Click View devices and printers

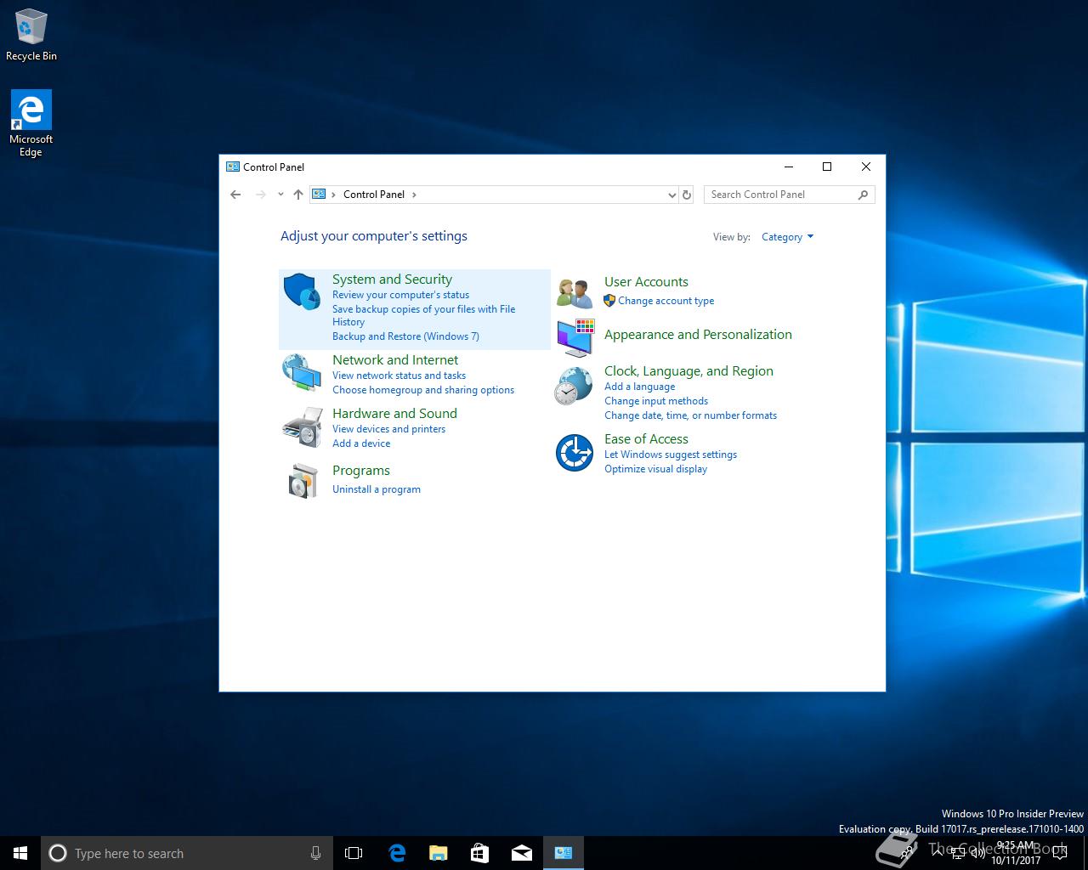tap(388, 429)
